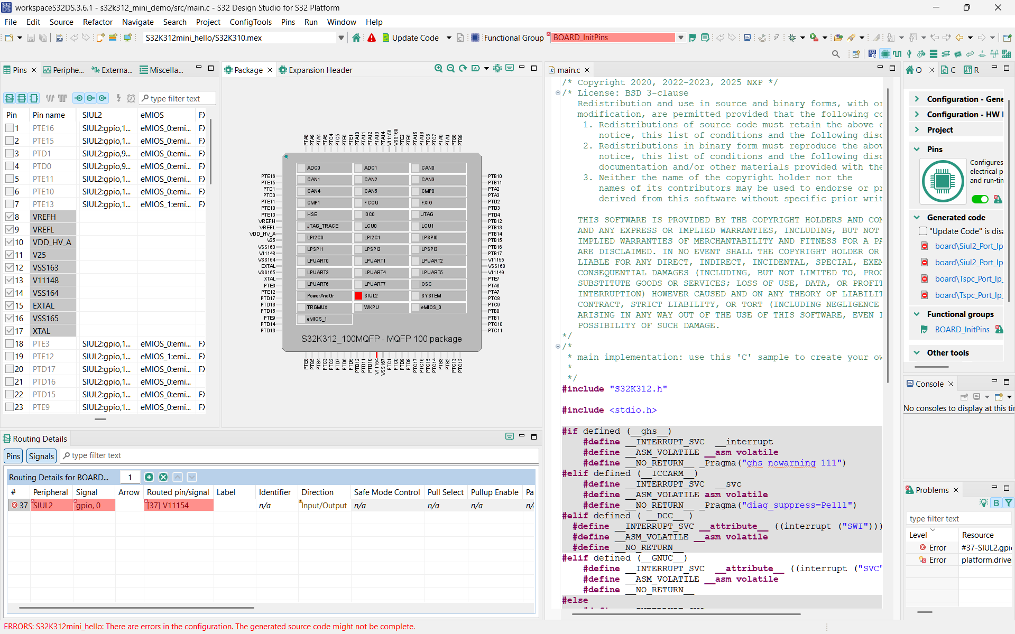Zoom in on the package diagram
This screenshot has width=1015, height=634.
tap(439, 68)
